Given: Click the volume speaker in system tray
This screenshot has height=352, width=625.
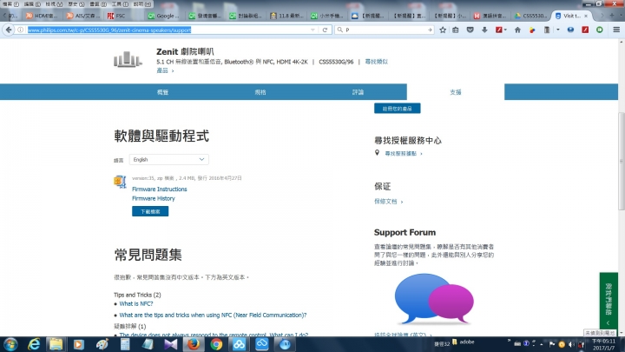Looking at the screenshot, I should 571,344.
